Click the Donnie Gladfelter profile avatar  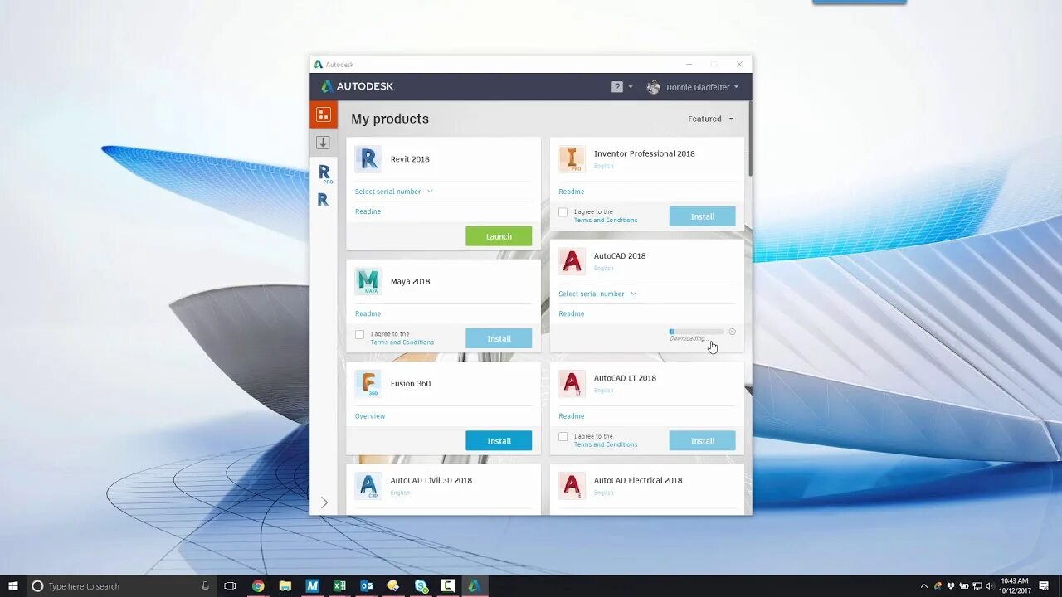coord(654,87)
